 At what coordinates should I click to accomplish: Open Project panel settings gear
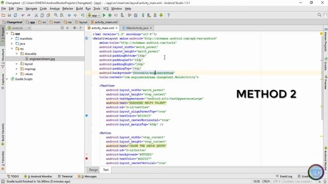click(74, 28)
